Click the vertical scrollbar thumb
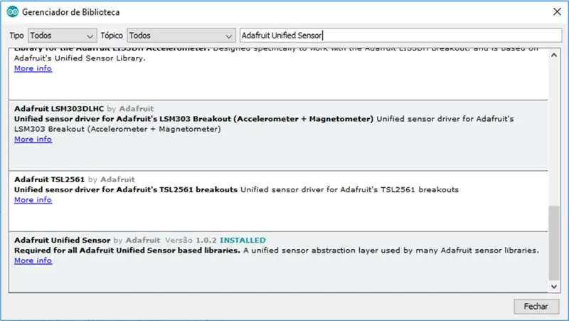 pos(554,243)
